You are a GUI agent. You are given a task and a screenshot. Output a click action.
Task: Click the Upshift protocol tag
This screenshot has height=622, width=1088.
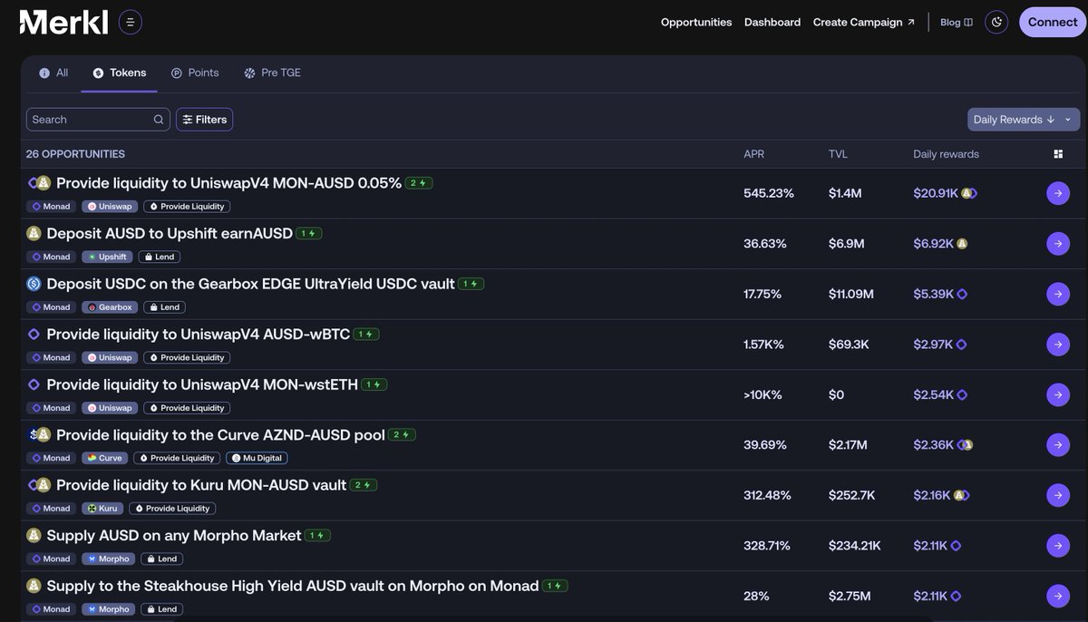coord(107,257)
